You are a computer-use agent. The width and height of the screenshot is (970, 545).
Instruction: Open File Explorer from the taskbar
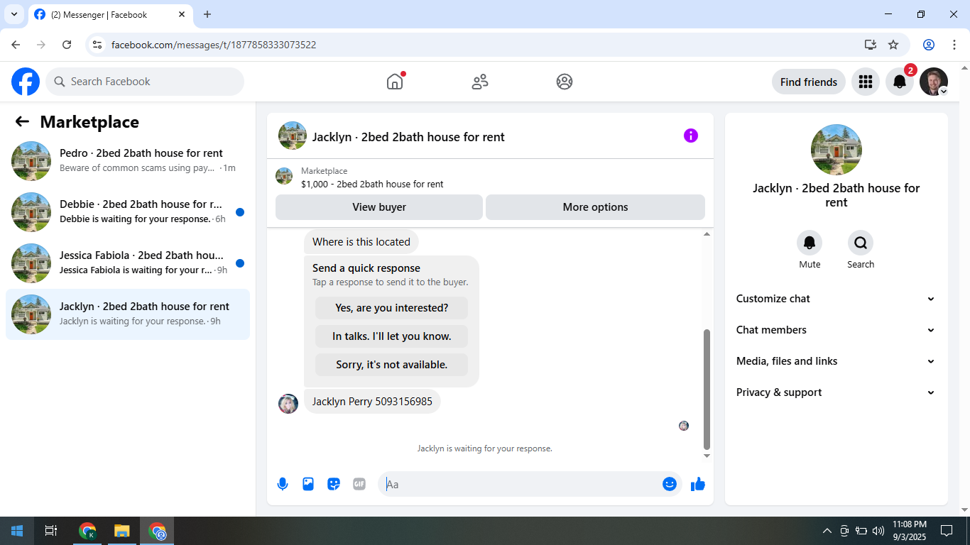[x=122, y=531]
